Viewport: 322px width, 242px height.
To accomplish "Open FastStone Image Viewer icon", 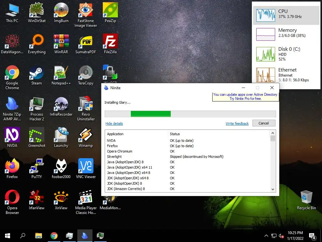I will click(86, 15).
